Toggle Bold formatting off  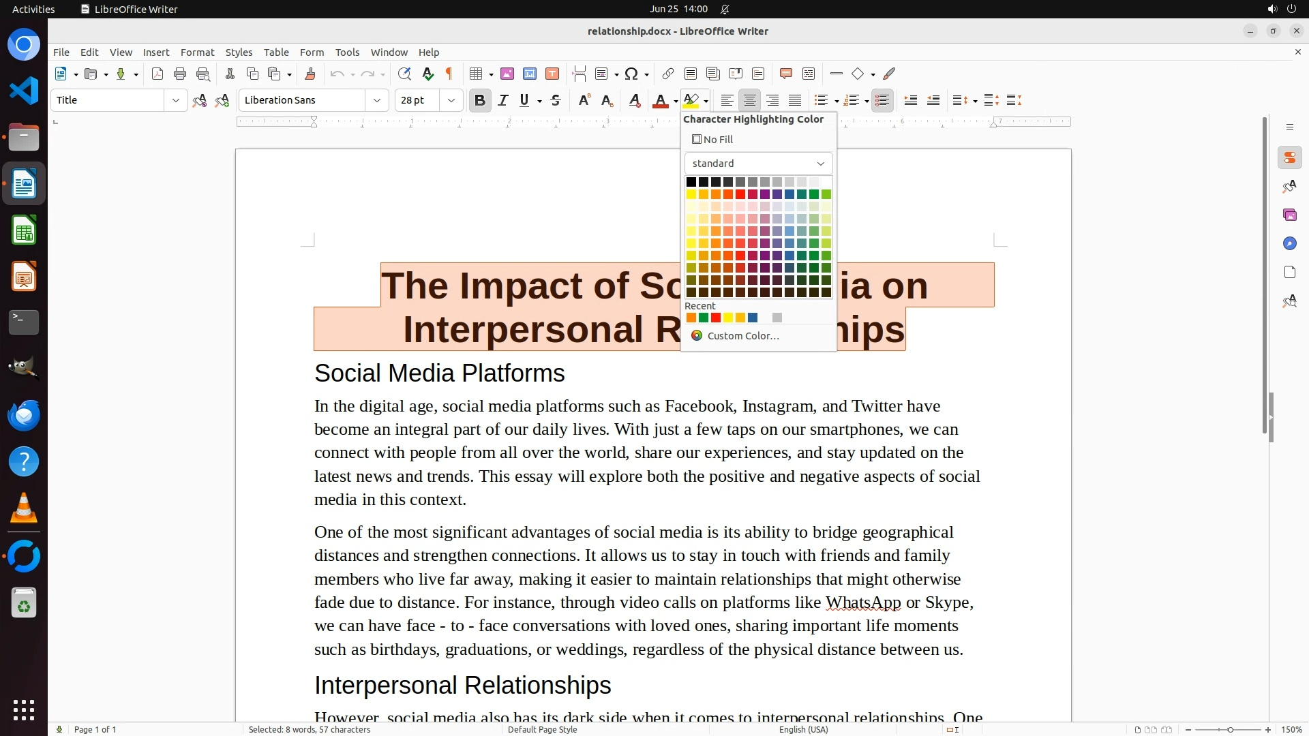(x=479, y=101)
